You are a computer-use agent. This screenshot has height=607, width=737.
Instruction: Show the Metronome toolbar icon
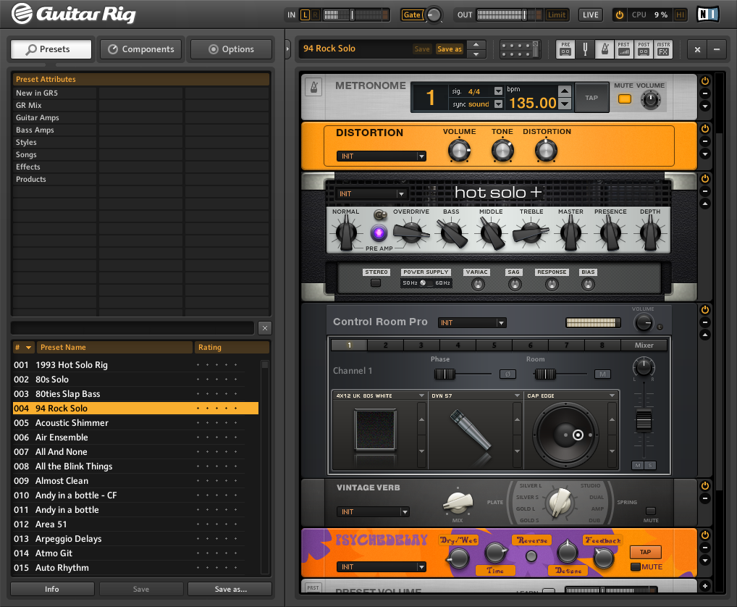(x=605, y=49)
